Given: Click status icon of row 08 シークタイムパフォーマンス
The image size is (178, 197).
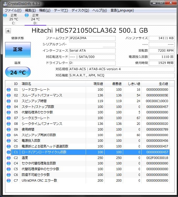Looking at the screenshot, I should click(9, 124).
